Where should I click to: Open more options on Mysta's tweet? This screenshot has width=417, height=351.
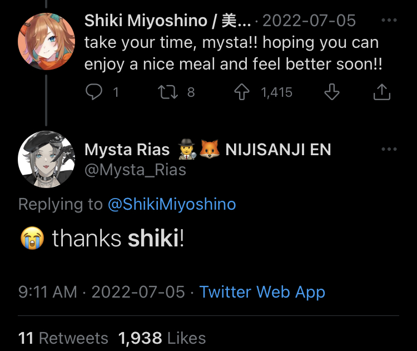tap(389, 149)
